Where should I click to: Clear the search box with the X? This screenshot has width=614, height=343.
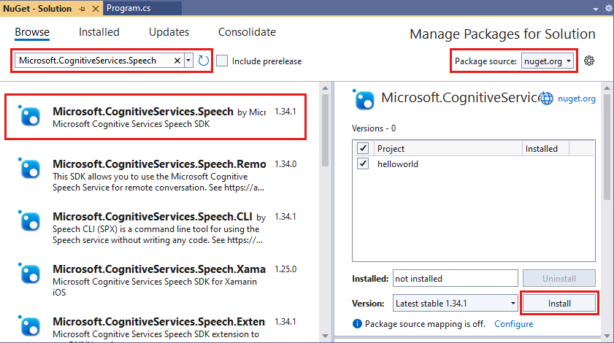(x=177, y=61)
